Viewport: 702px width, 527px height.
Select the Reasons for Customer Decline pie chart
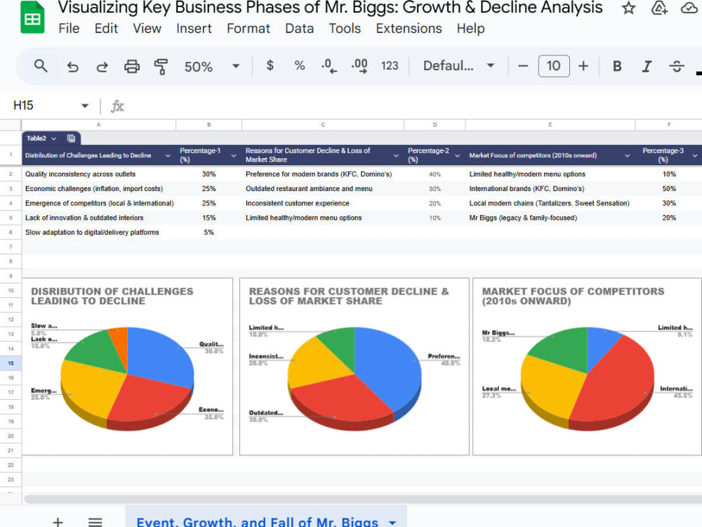354,367
